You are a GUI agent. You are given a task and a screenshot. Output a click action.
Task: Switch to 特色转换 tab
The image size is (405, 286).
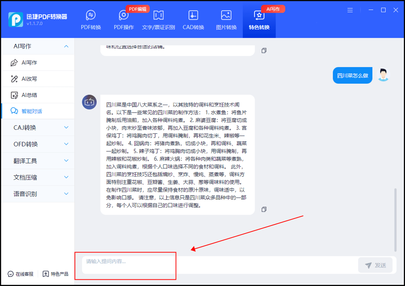click(259, 20)
